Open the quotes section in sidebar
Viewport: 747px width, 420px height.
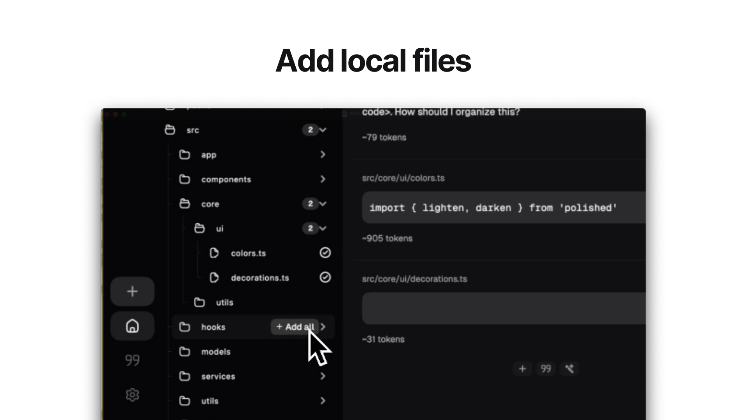point(132,360)
